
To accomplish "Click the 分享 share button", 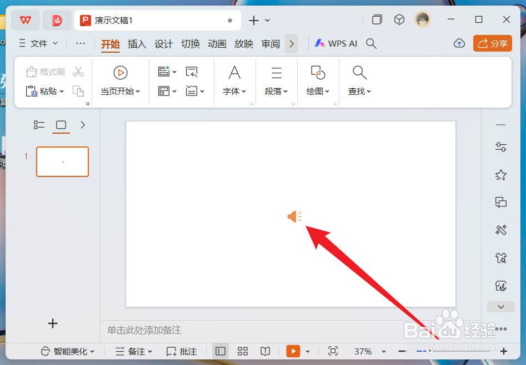I will click(x=492, y=43).
